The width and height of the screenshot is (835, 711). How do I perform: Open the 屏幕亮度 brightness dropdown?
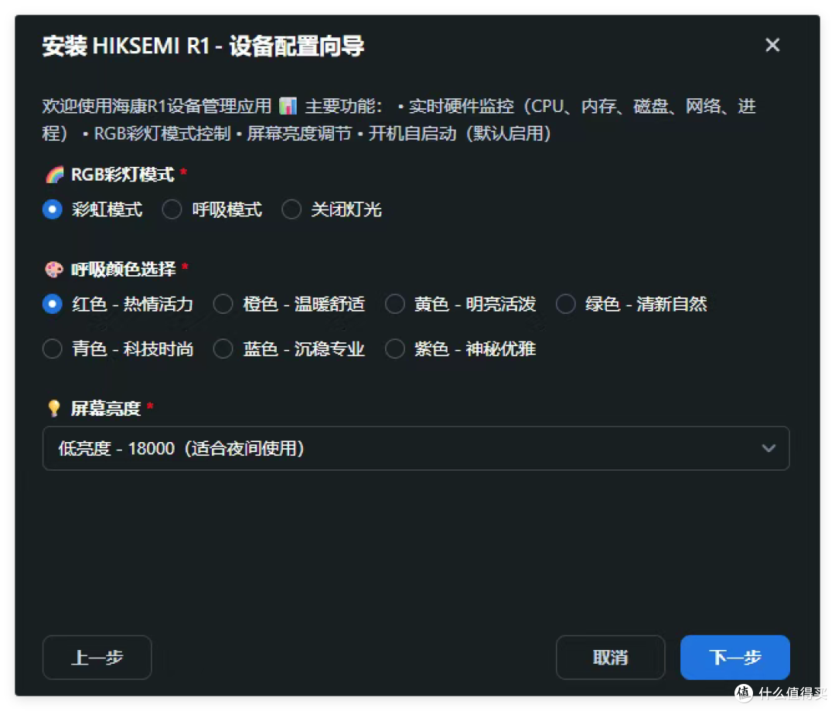click(x=416, y=448)
